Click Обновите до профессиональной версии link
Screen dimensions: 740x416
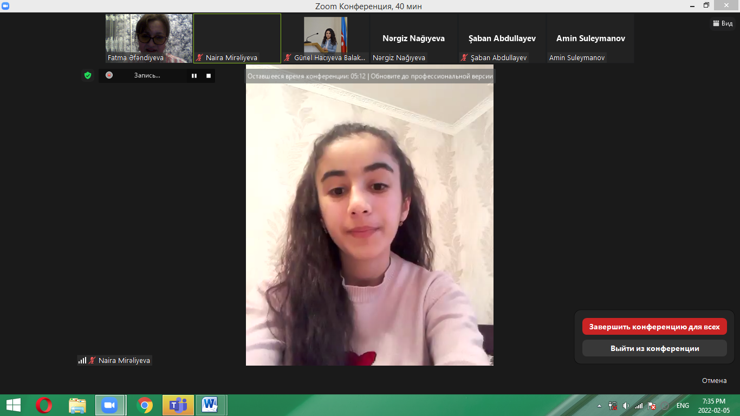432,76
